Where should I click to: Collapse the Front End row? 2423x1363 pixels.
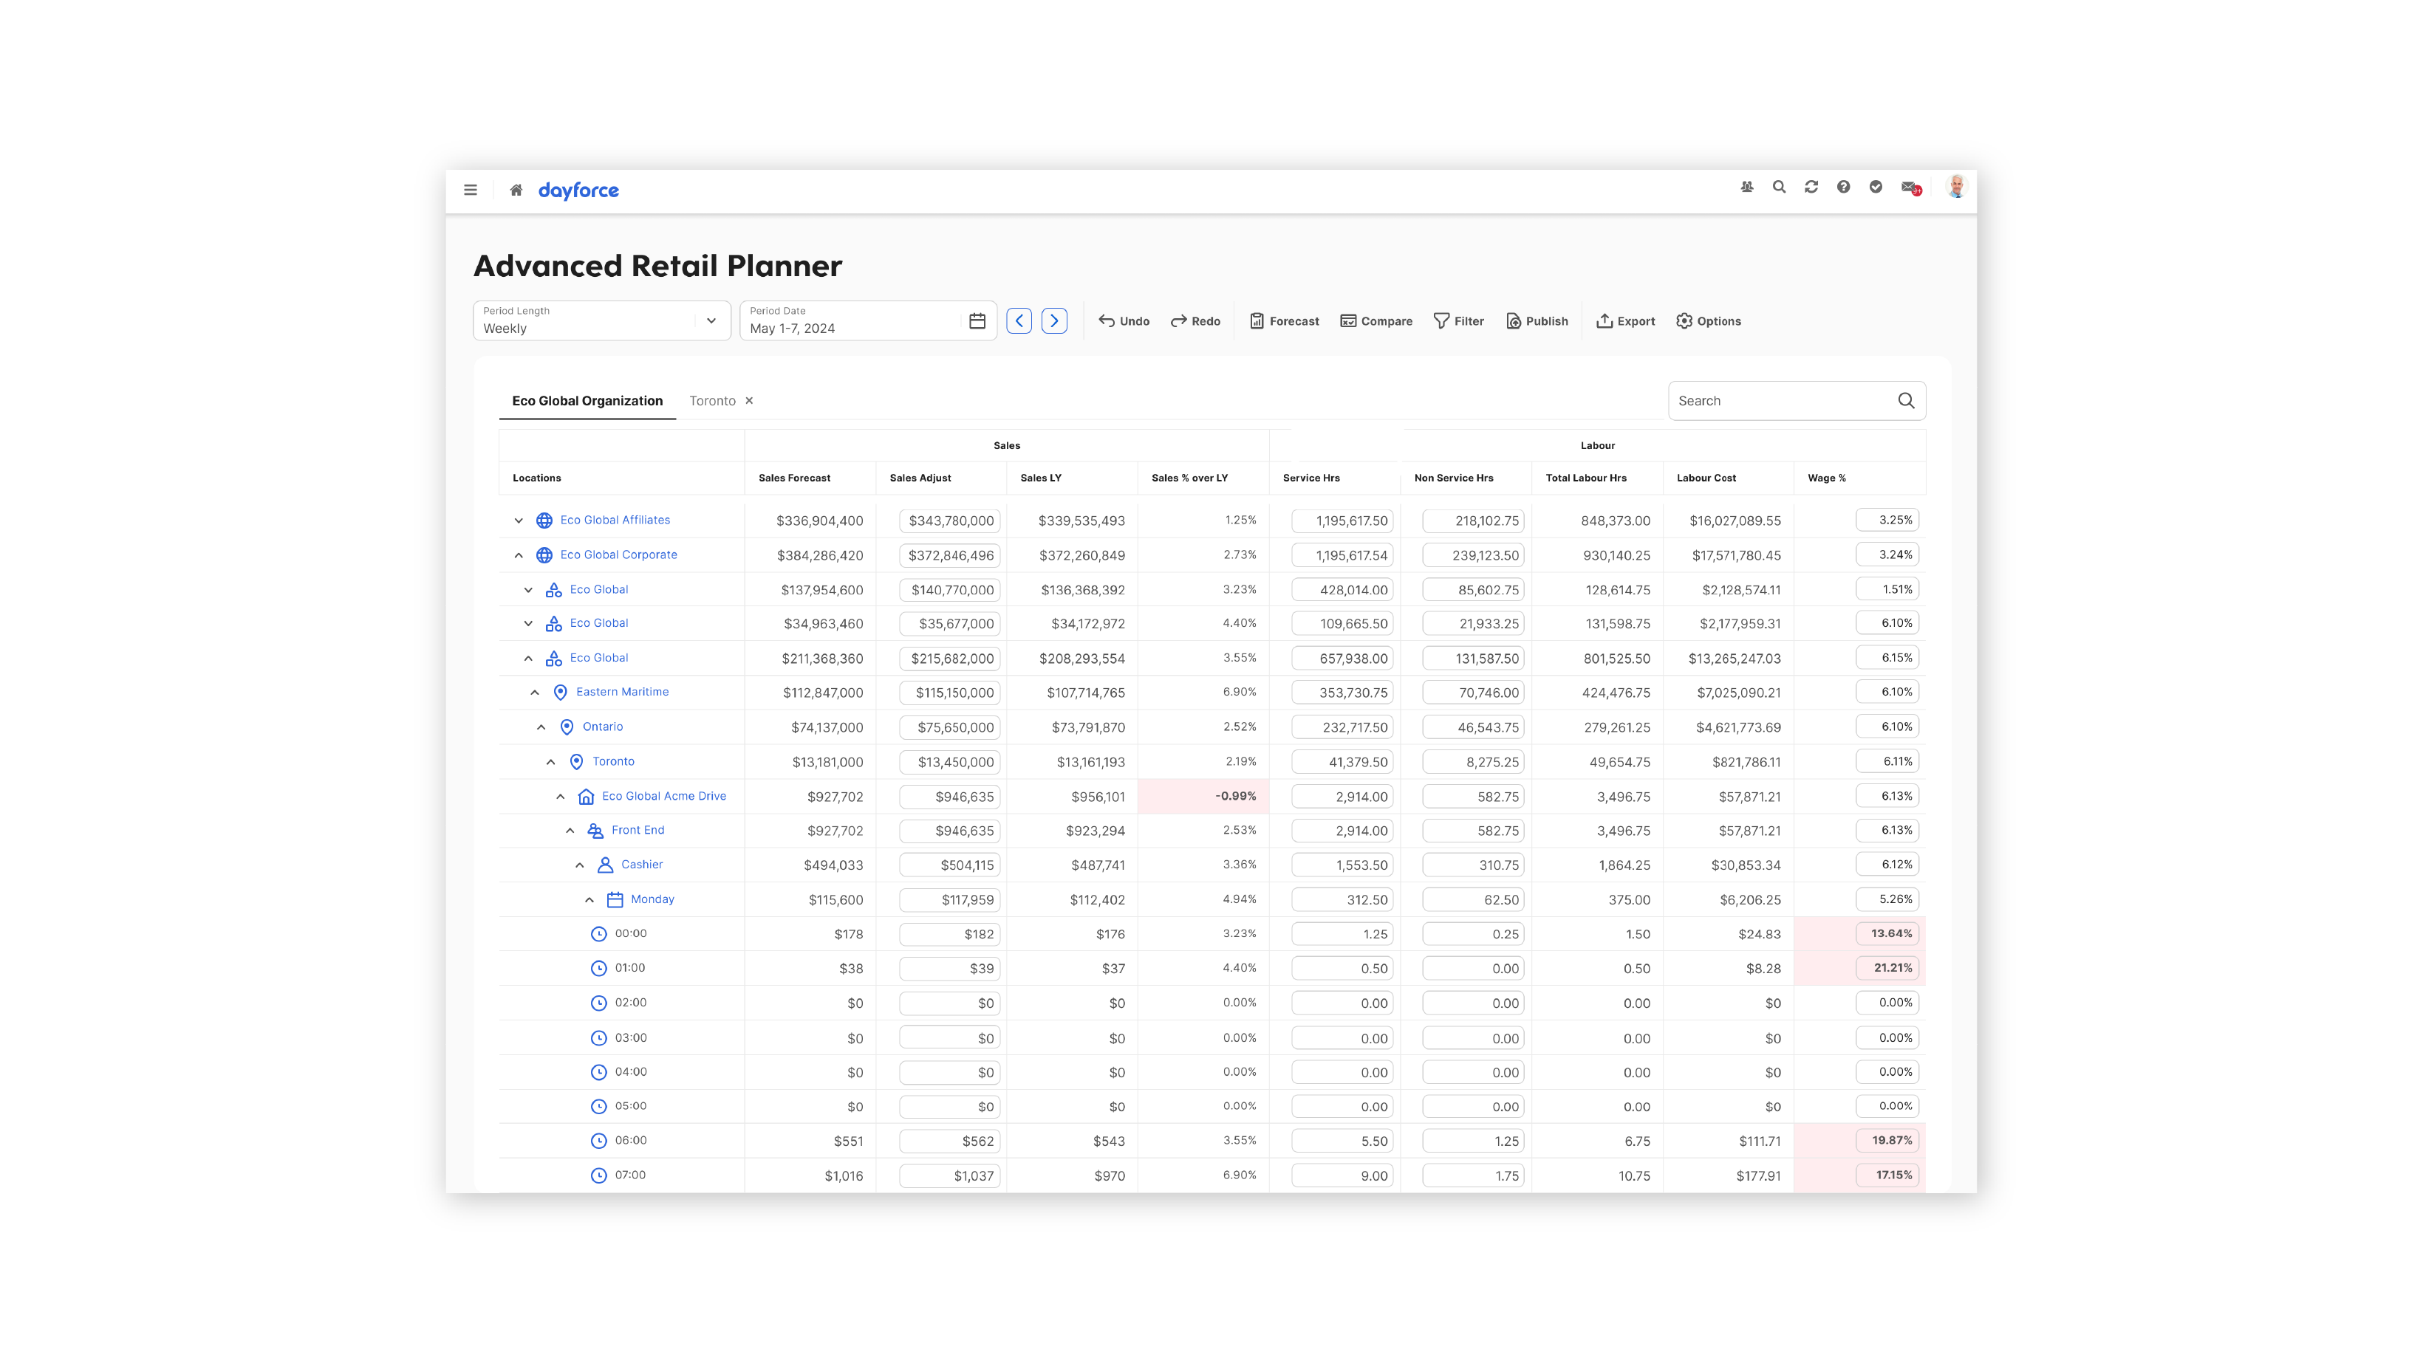(x=570, y=831)
